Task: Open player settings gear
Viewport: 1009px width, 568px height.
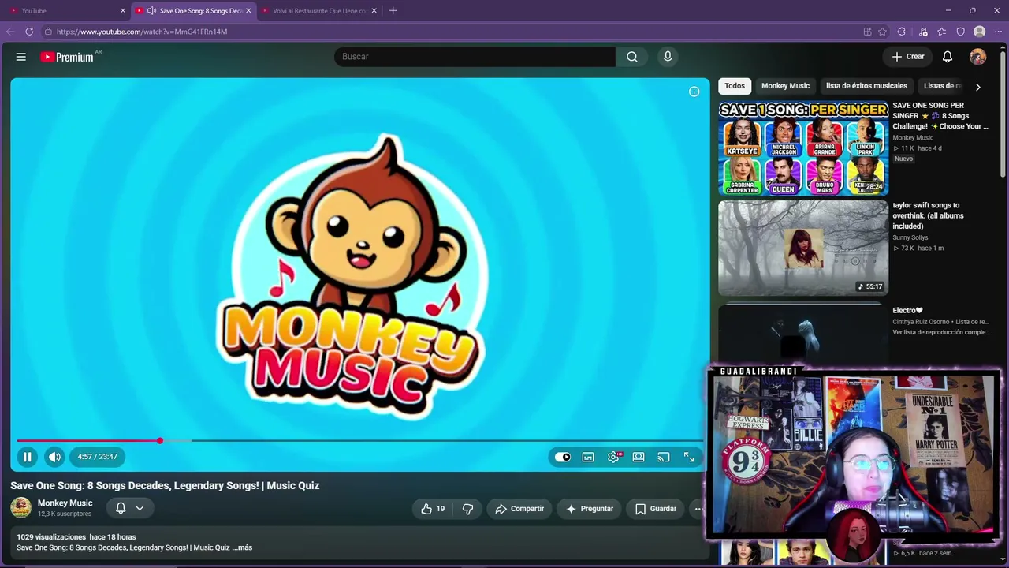Action: coord(613,457)
